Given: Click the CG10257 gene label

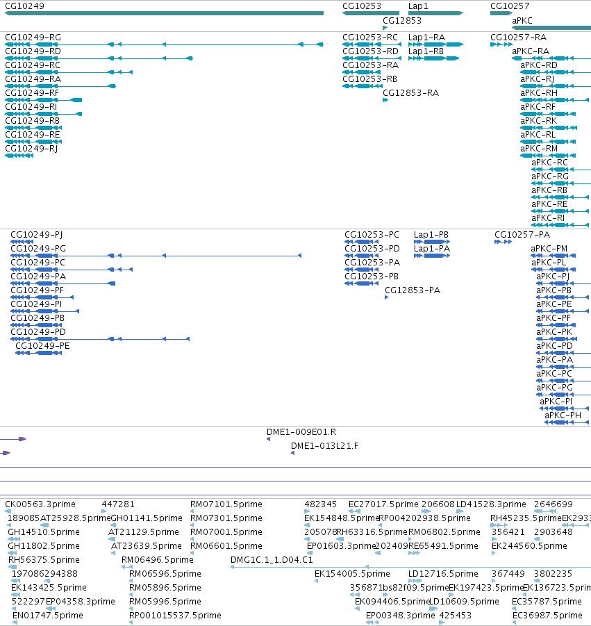Looking at the screenshot, I should (x=510, y=6).
